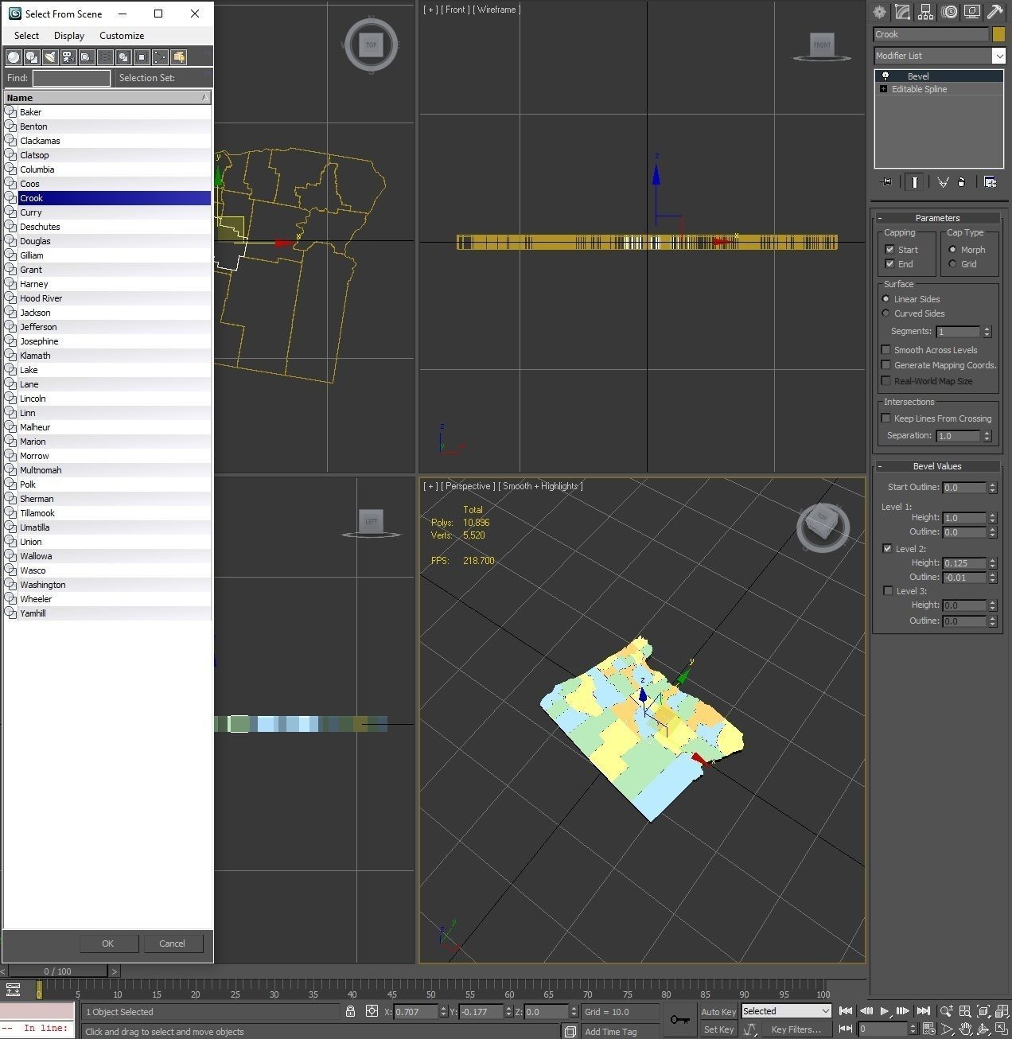This screenshot has height=1039, width=1012.
Task: Toggle Display Shapes filter icon
Action: (32, 56)
